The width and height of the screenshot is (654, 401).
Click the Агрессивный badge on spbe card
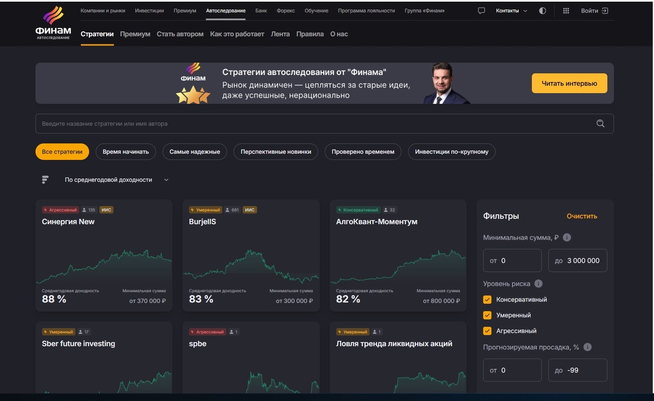pos(208,332)
